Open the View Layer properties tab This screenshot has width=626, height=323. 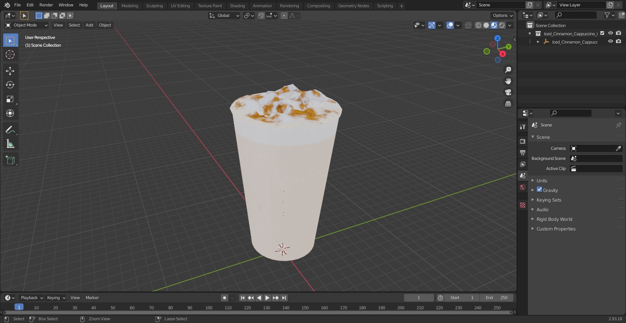point(522,164)
